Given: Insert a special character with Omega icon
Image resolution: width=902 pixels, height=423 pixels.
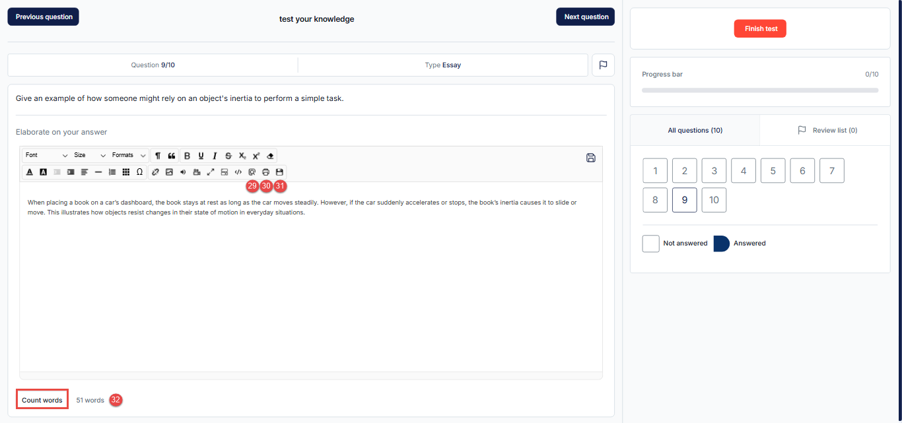Looking at the screenshot, I should (139, 172).
